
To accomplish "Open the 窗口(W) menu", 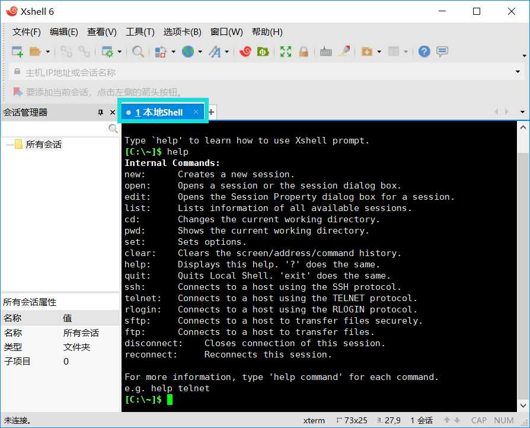I will pos(226,32).
